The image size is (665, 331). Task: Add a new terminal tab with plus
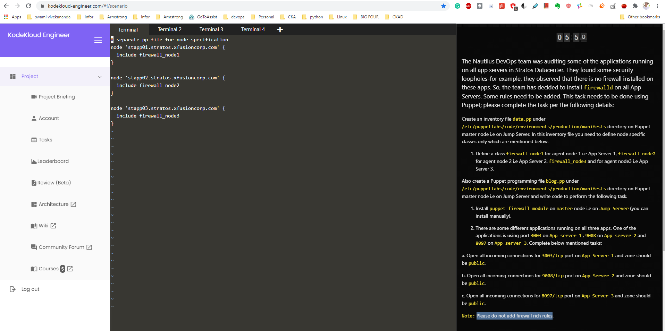click(x=280, y=29)
